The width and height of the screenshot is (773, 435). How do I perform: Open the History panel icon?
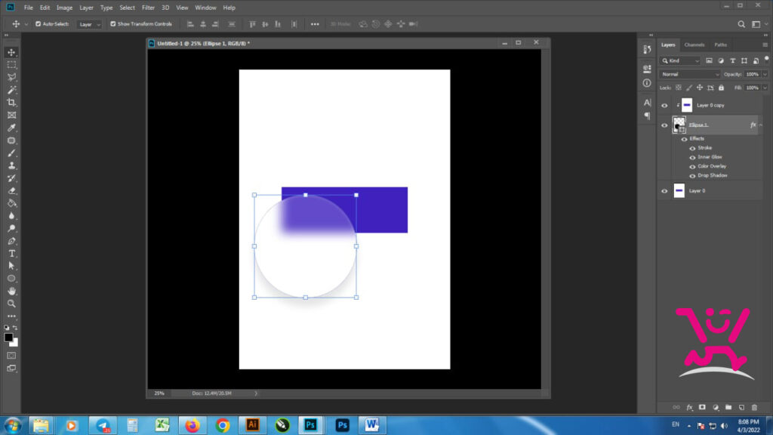pyautogui.click(x=647, y=49)
